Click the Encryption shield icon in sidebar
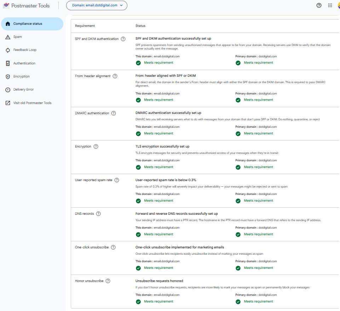This screenshot has width=340, height=311. click(x=8, y=76)
